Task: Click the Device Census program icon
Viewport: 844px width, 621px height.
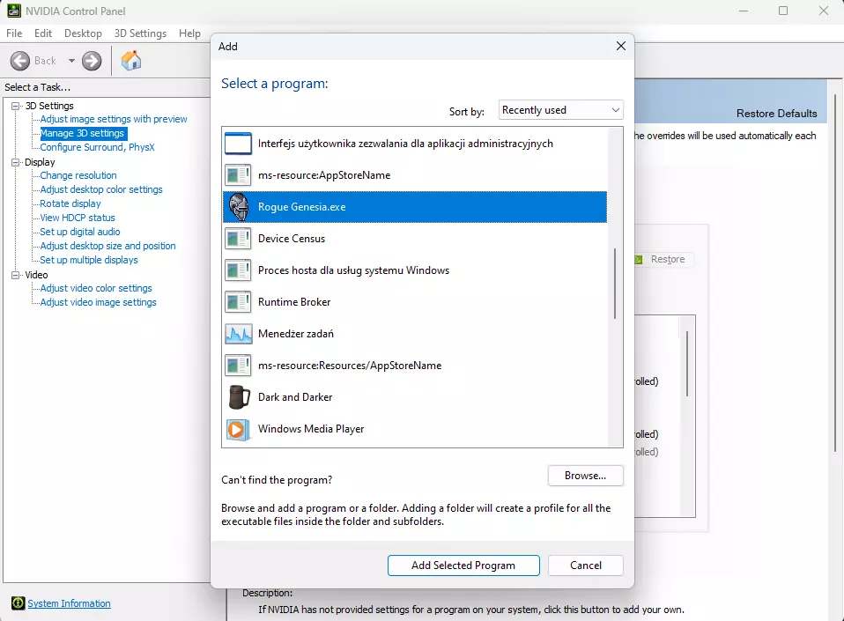Action: tap(238, 239)
